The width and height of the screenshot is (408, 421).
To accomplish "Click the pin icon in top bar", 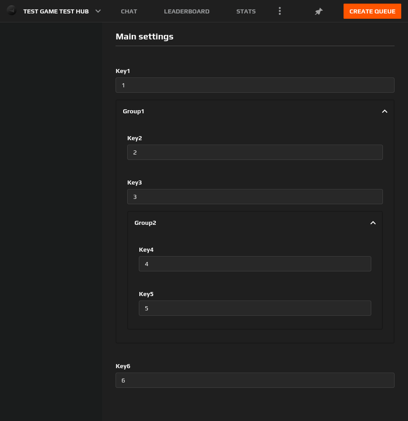I will pyautogui.click(x=318, y=12).
